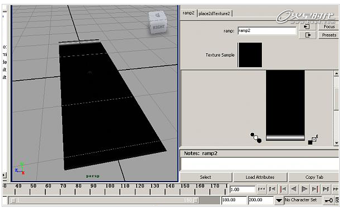Click the auto keyframe key icon
351x213 pixels.
(x=329, y=200)
